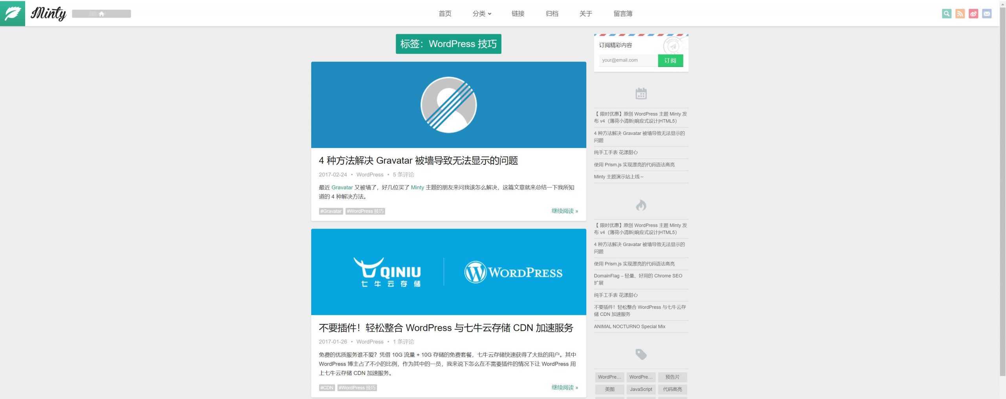Select the JavaScript tag in the tag cloud
The width and height of the screenshot is (1006, 399).
[x=641, y=389]
